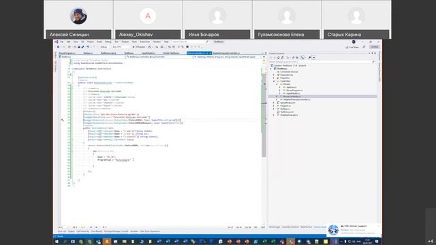This screenshot has width=436, height=245.
Task: Click the Алексей Синицин participant tile
Action: point(78,20)
